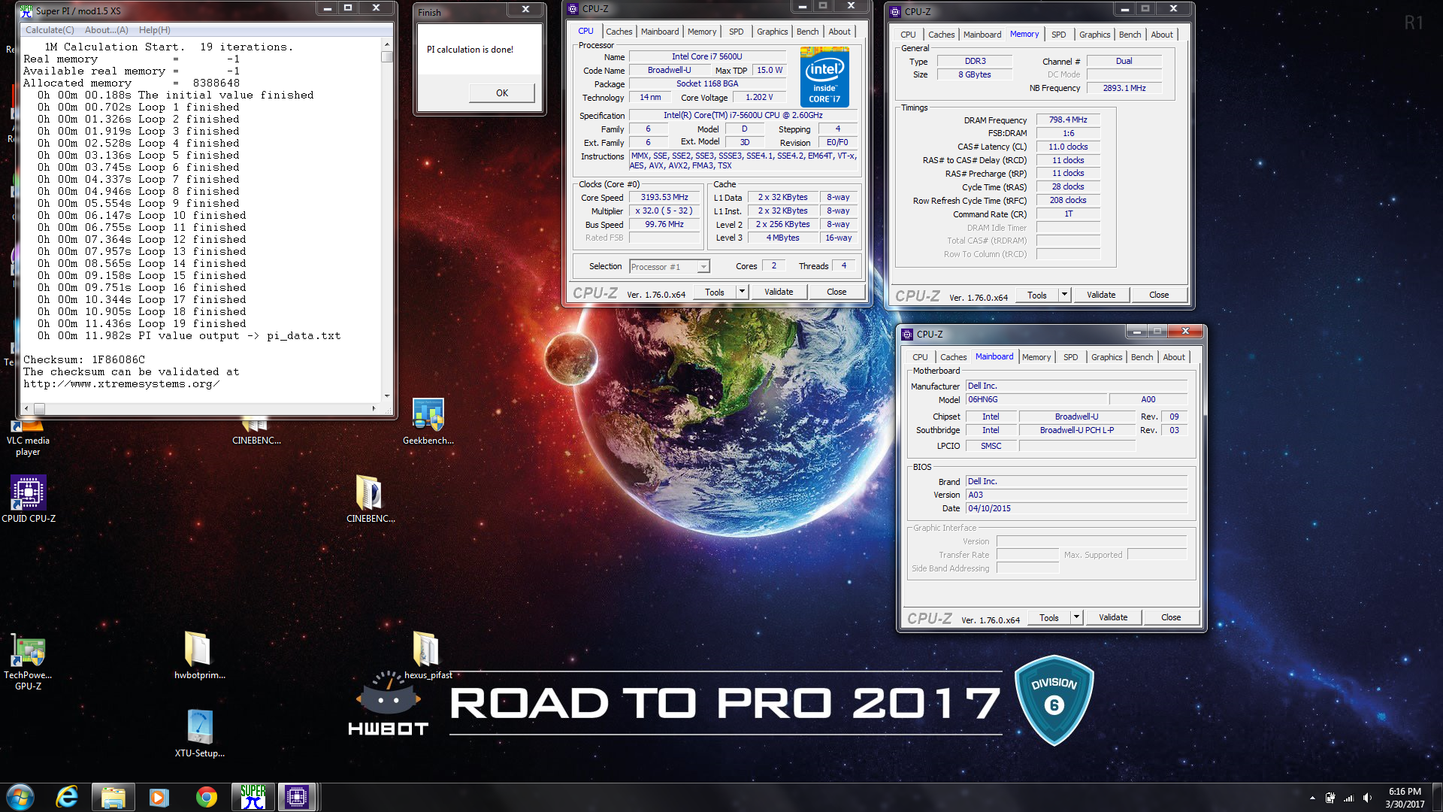Click the network signal tray icon
This screenshot has height=812, width=1443.
pyautogui.click(x=1348, y=798)
